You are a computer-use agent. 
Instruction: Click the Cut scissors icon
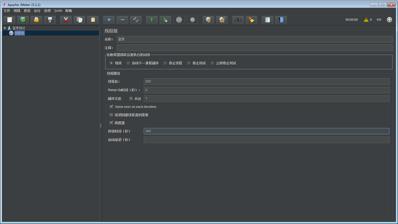pos(66,20)
